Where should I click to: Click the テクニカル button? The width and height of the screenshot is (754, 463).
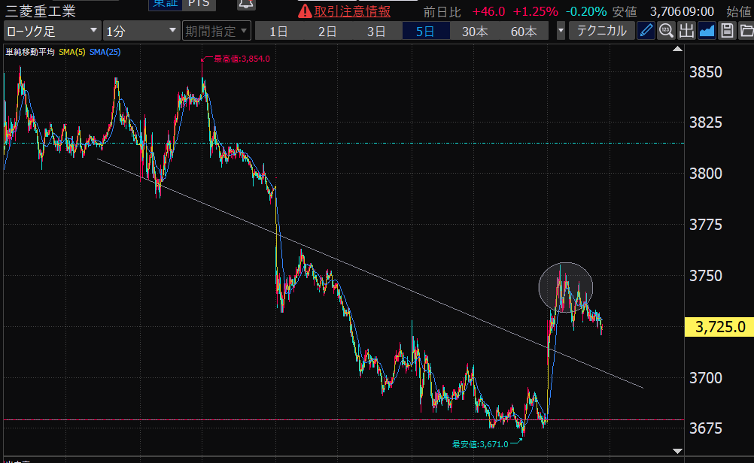coord(601,31)
